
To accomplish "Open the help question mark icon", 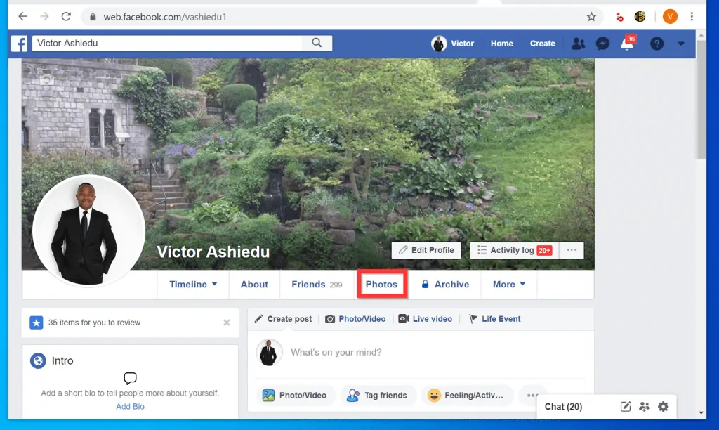I will [x=657, y=44].
